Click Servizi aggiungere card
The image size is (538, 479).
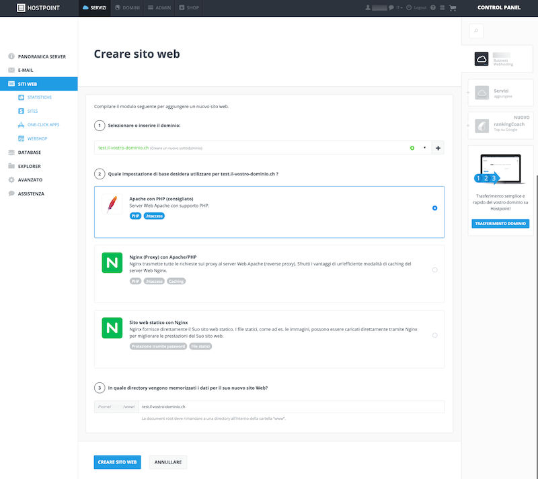(500, 93)
